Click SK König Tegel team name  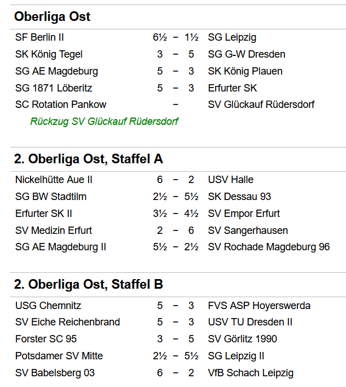click(x=49, y=54)
